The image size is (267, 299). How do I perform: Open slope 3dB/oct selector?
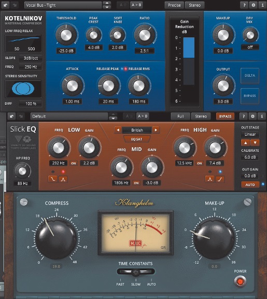coord(31,58)
